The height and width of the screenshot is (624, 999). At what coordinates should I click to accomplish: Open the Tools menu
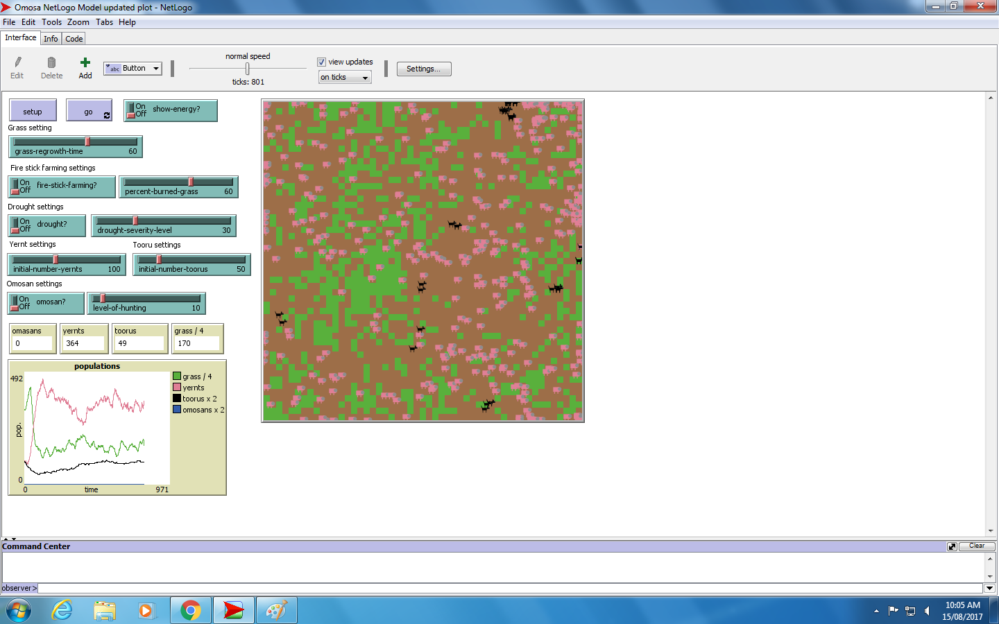pyautogui.click(x=51, y=22)
